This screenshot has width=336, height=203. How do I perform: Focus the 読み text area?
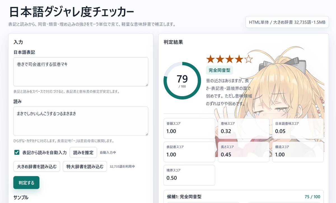(81, 121)
